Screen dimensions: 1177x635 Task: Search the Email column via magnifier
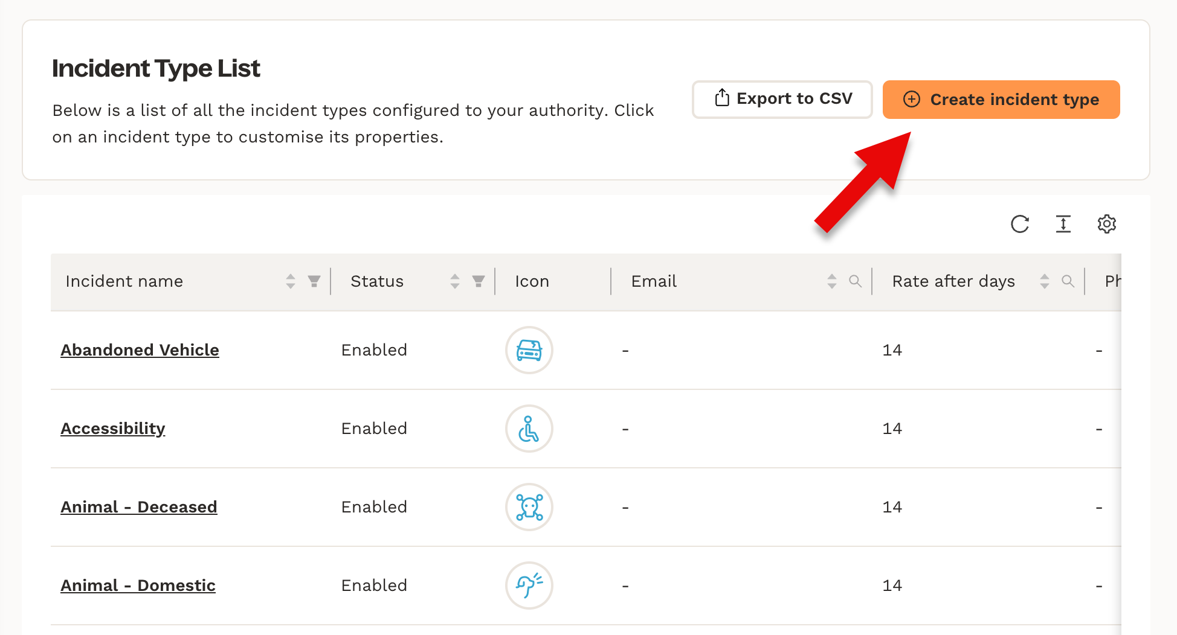pyautogui.click(x=855, y=281)
